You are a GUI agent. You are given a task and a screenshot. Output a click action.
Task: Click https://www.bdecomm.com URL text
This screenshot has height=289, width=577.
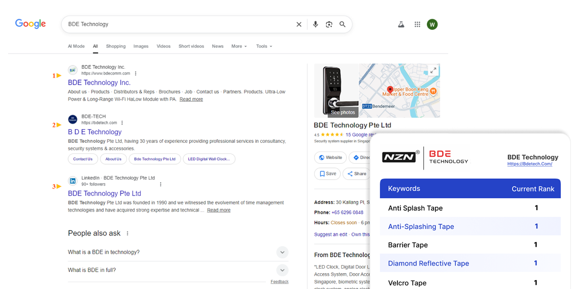[x=106, y=74]
